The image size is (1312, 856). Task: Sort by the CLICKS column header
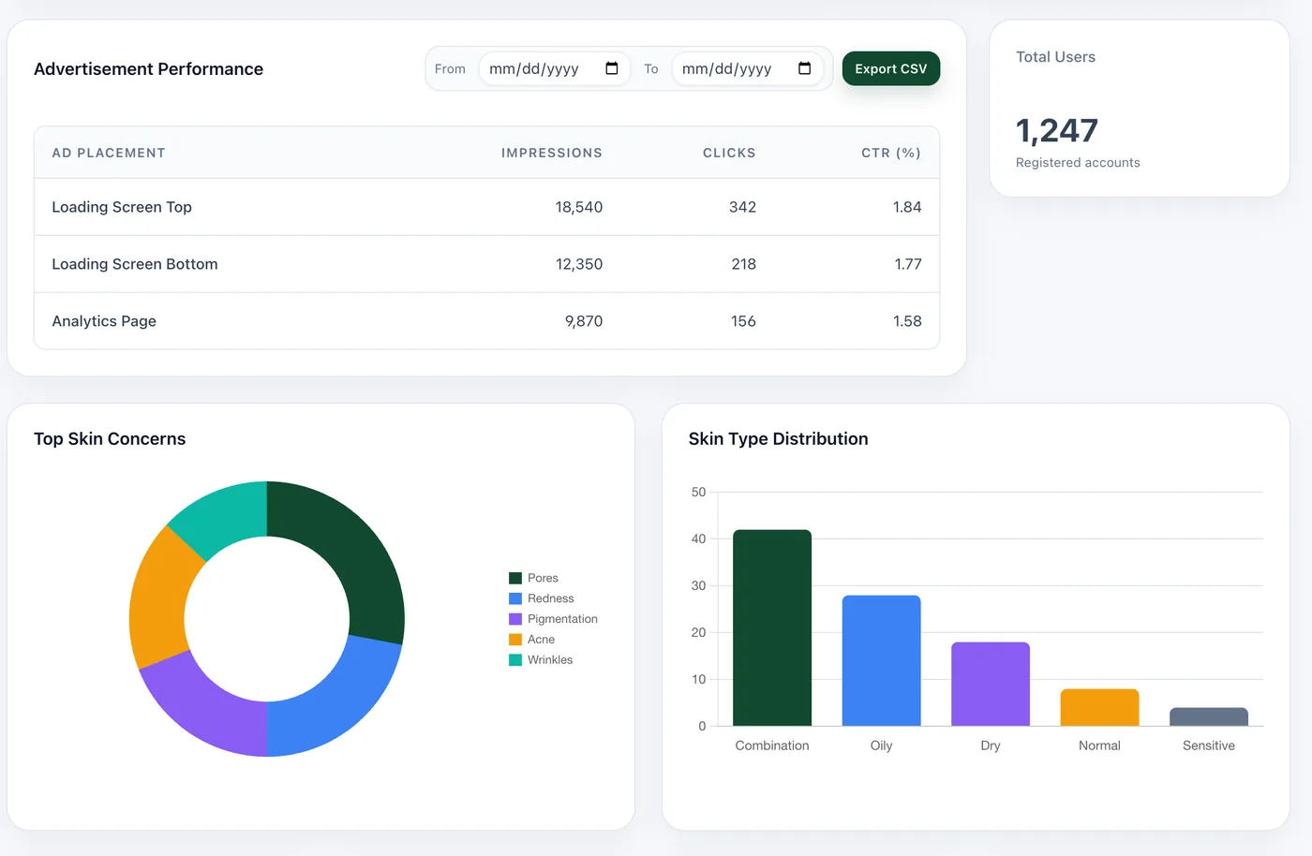click(x=729, y=153)
